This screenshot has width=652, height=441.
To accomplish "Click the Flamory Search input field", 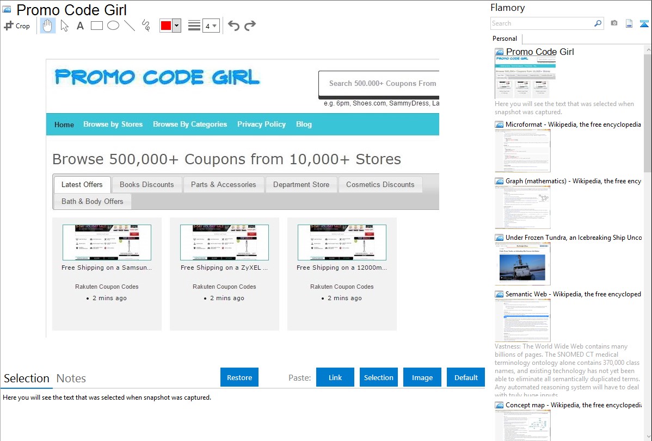I will [542, 23].
